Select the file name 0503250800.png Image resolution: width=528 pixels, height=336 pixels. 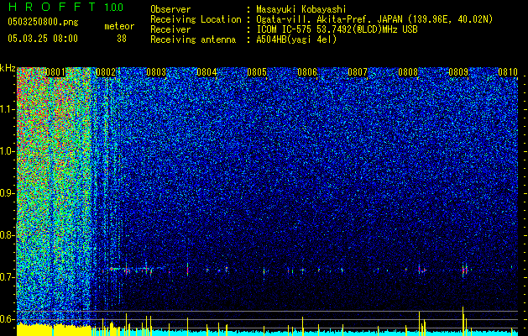click(x=43, y=23)
